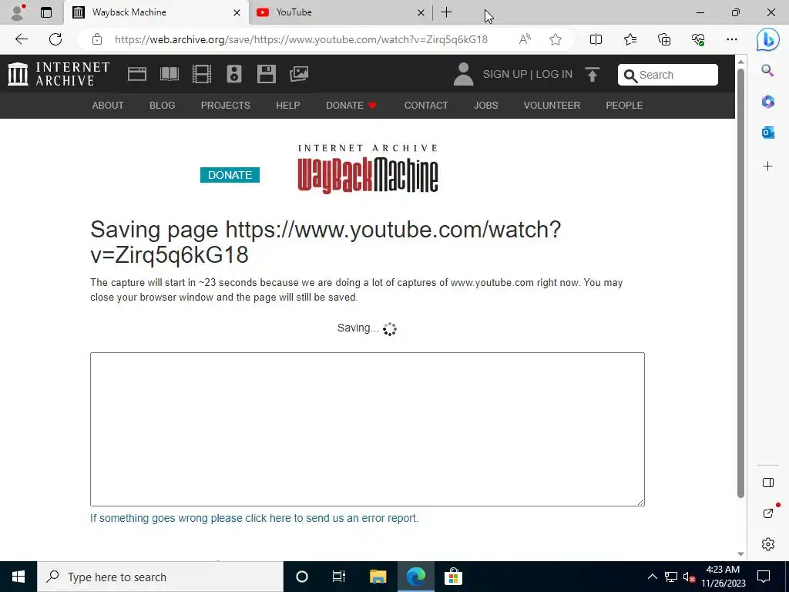
Task: Open the JOBS menu item
Action: [486, 105]
